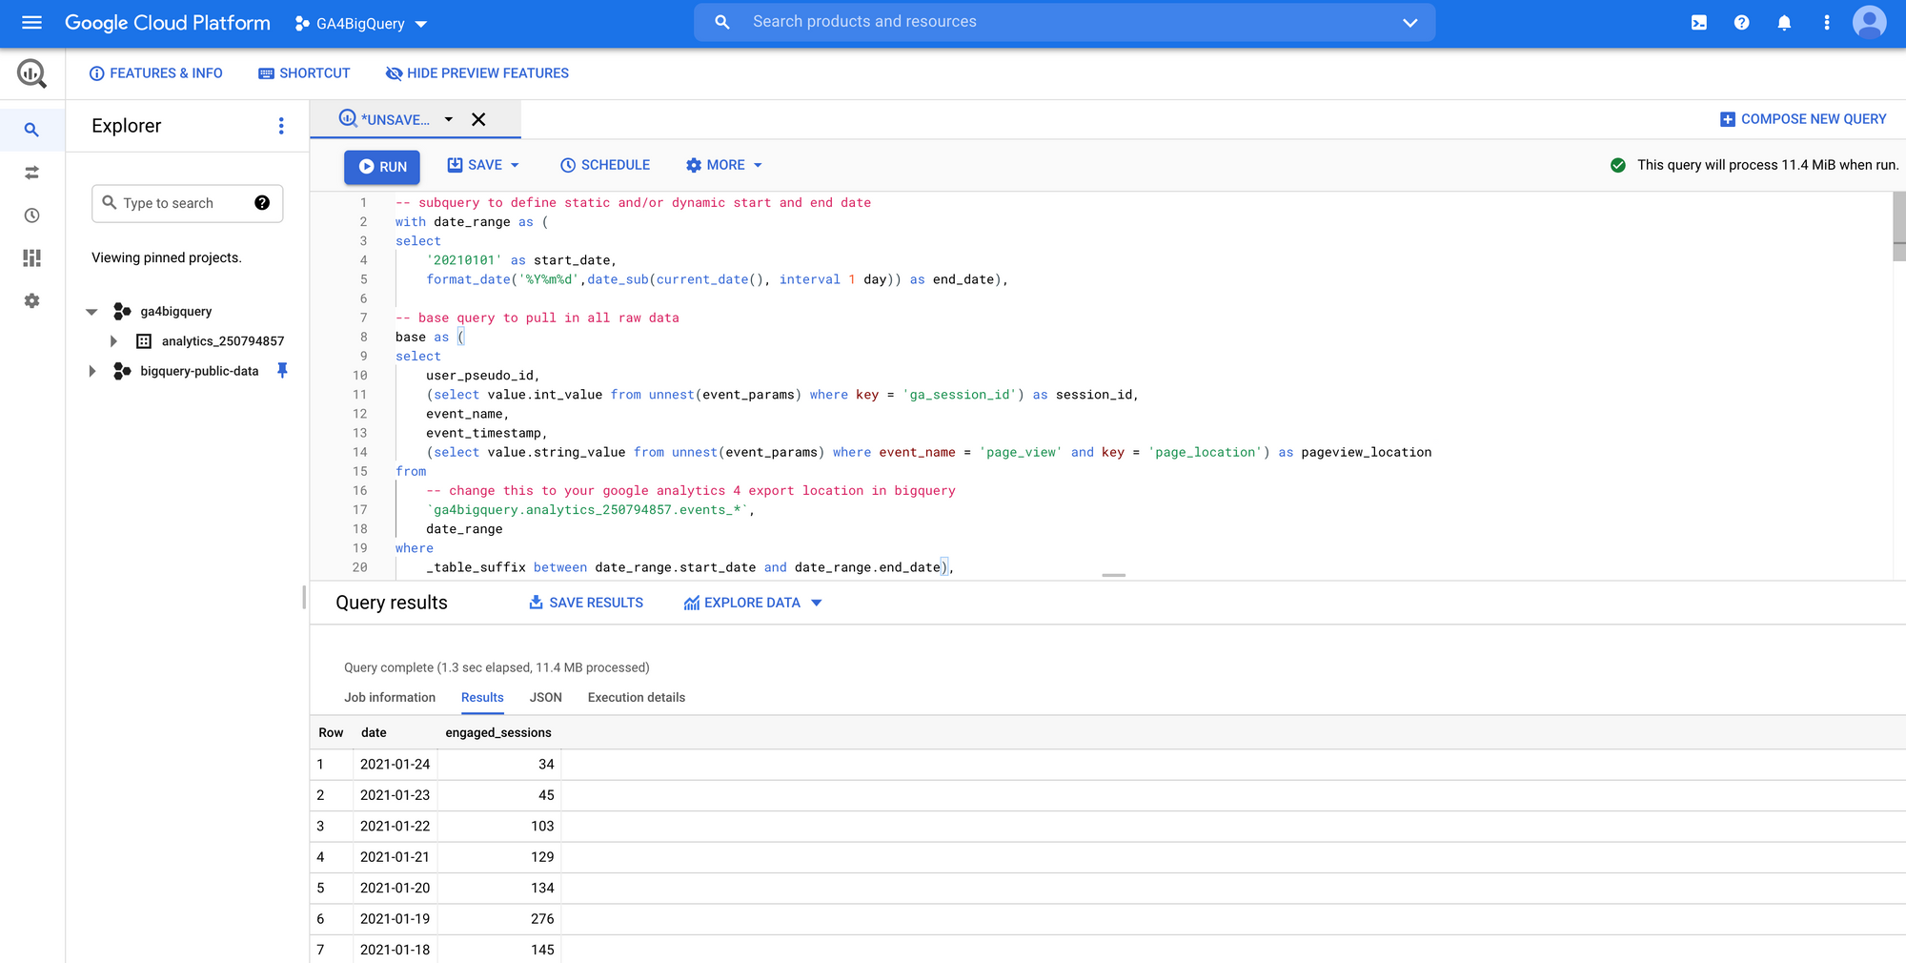Click SCHEDULE query

click(x=605, y=165)
